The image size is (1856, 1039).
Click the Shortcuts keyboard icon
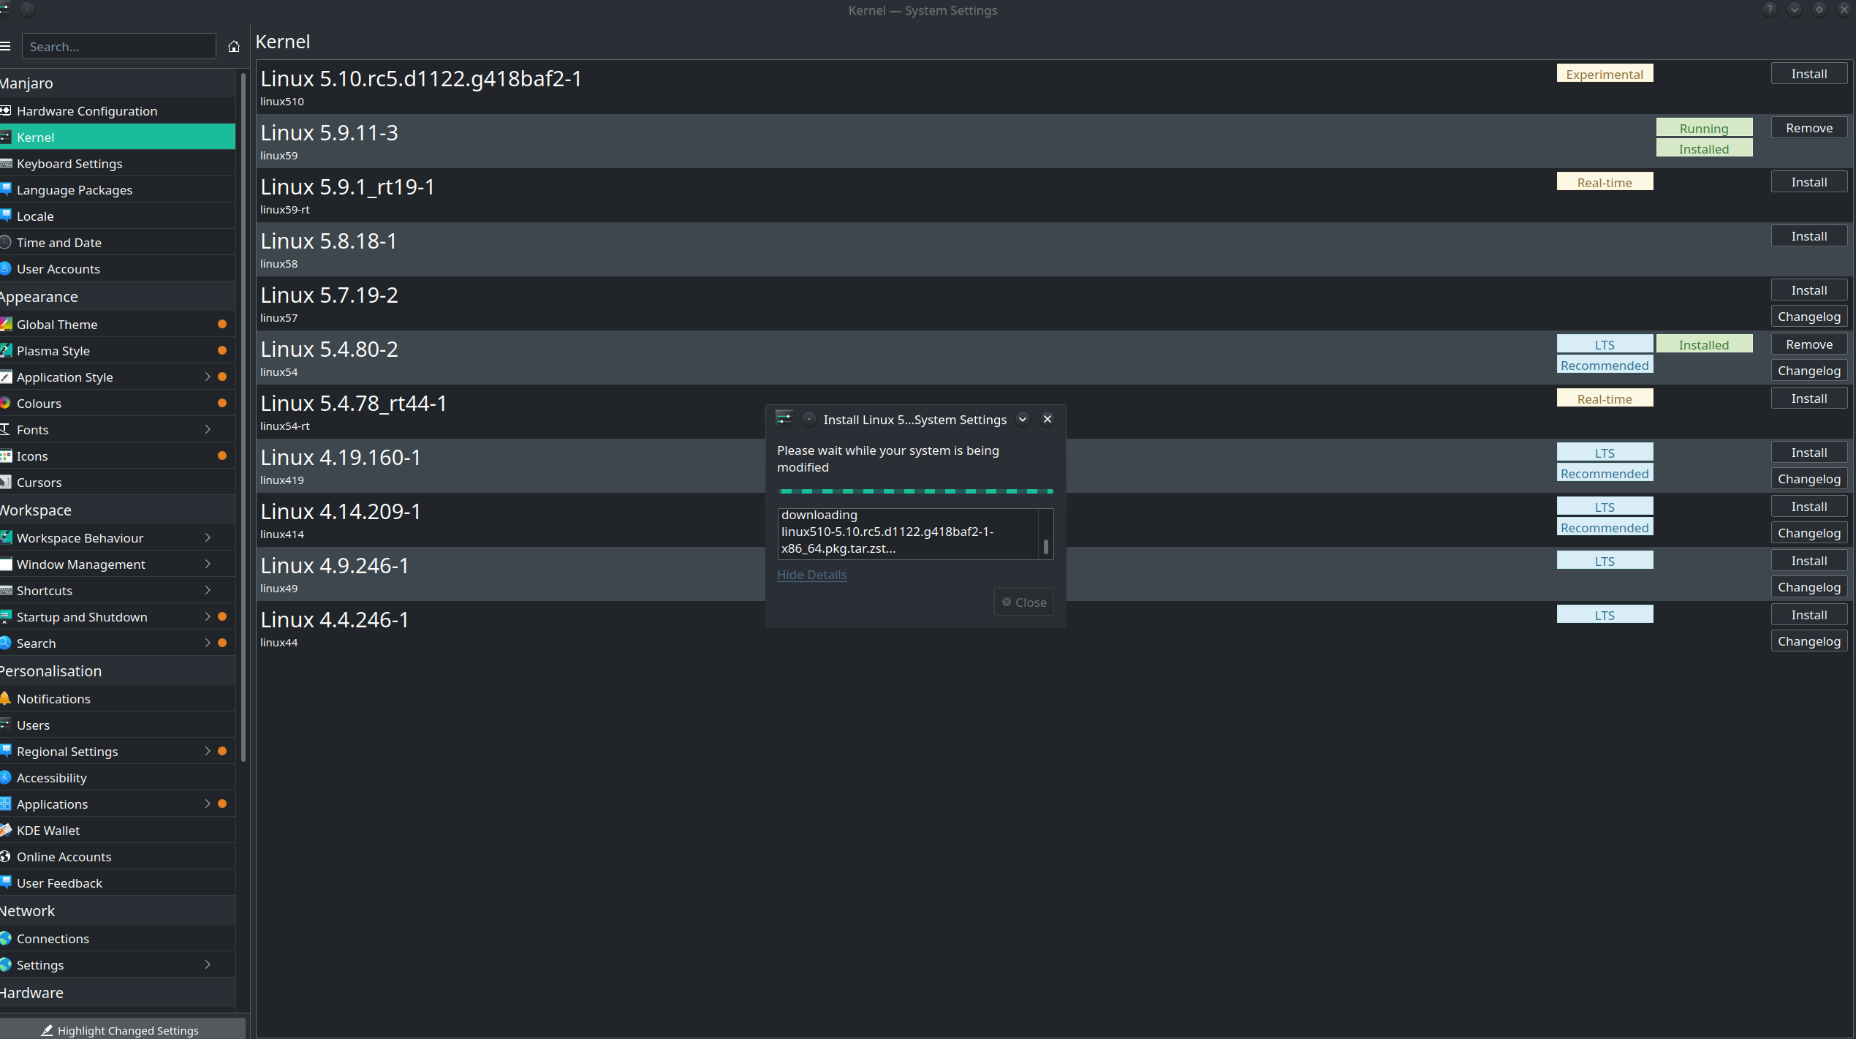6,591
